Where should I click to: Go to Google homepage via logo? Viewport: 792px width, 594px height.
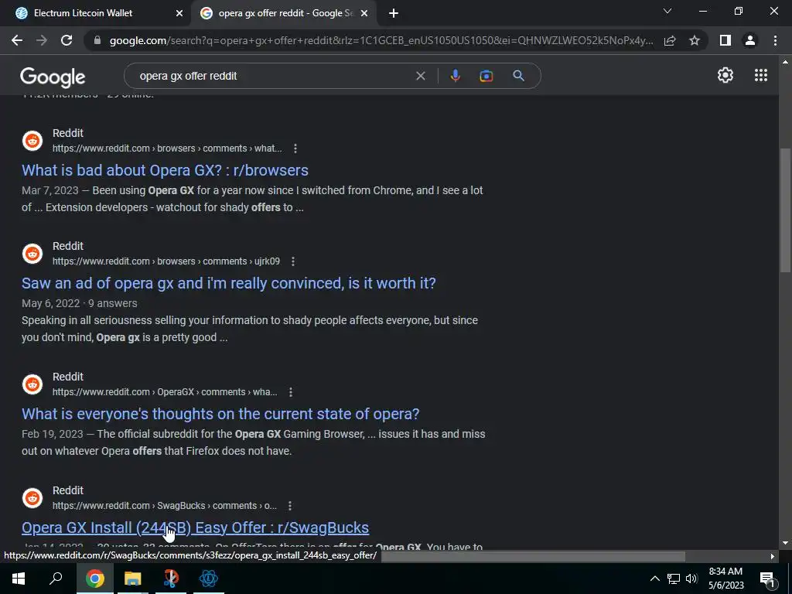[x=53, y=77]
